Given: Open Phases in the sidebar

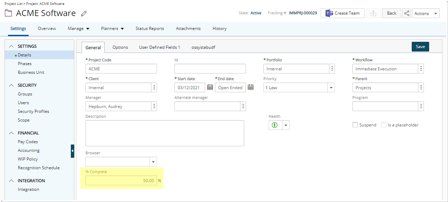Looking at the screenshot, I should pos(25,64).
